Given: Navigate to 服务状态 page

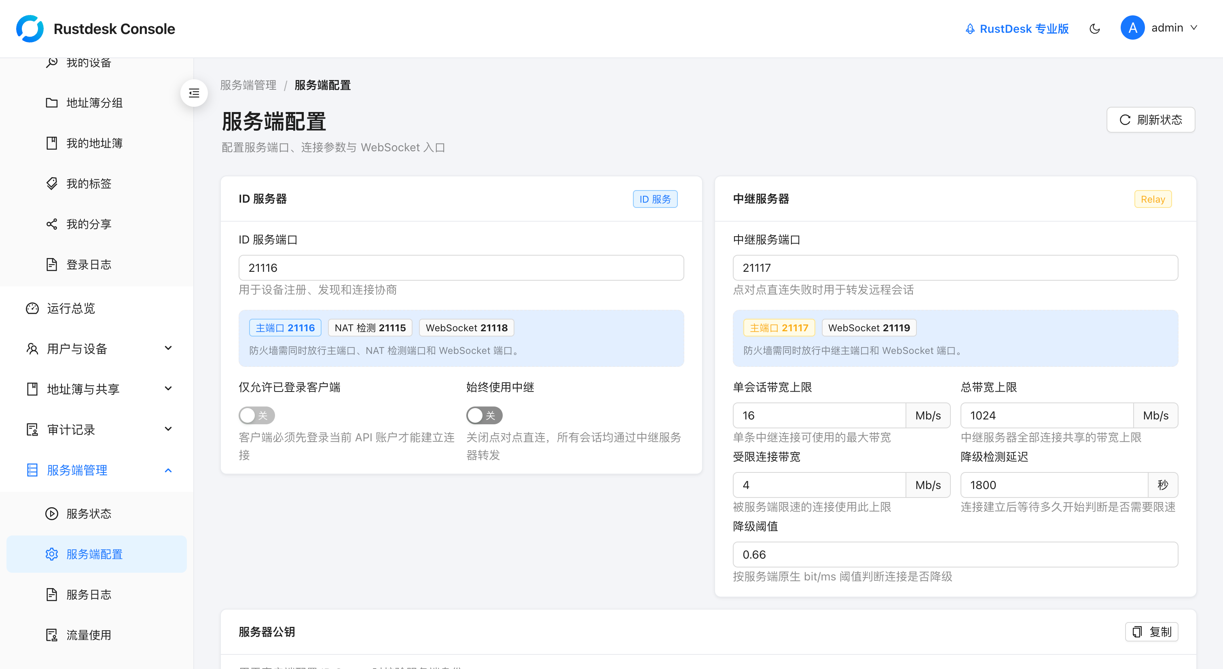Looking at the screenshot, I should pyautogui.click(x=97, y=514).
